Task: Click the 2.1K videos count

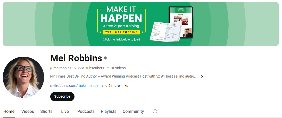Action: pyautogui.click(x=116, y=68)
